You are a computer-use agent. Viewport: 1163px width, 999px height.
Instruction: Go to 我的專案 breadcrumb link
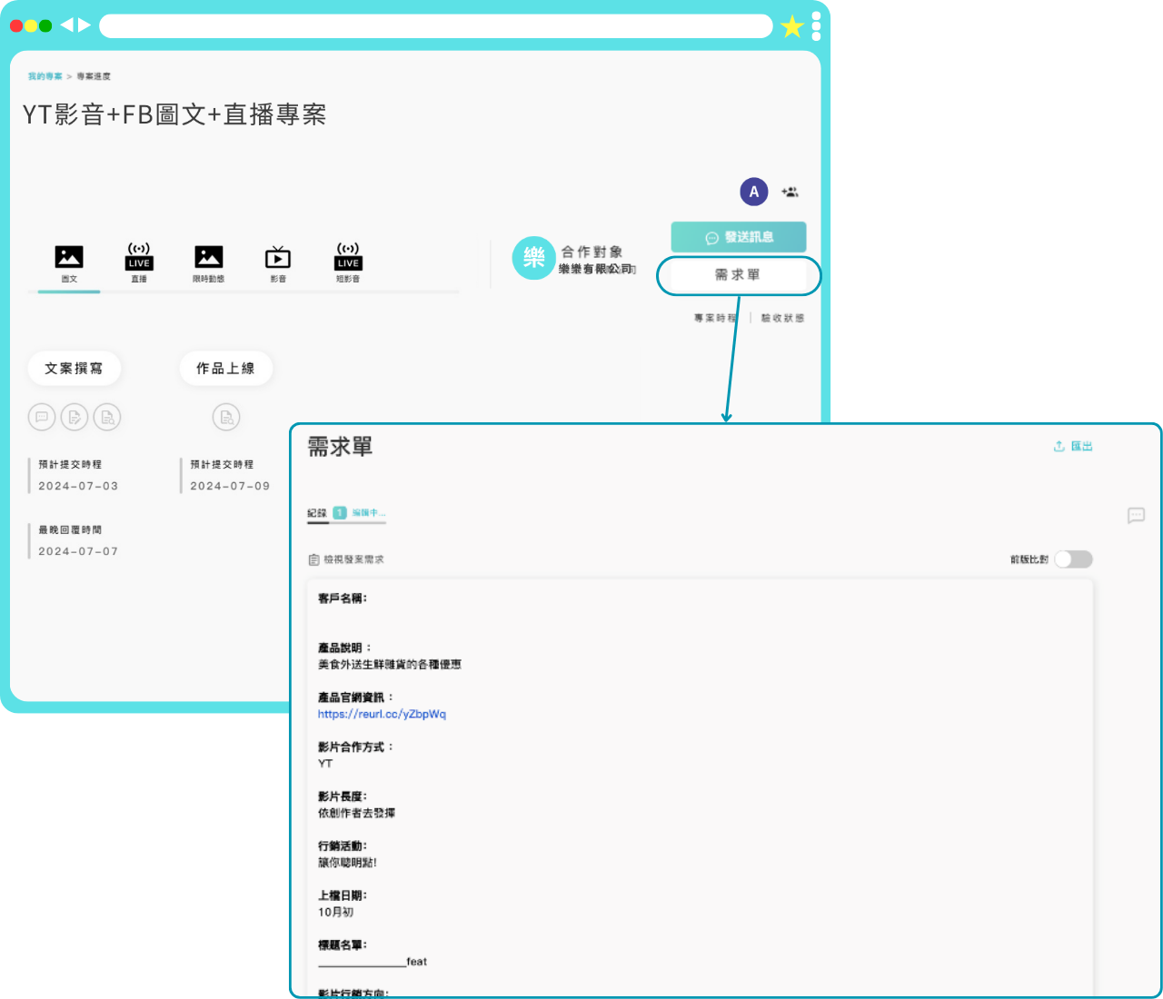[x=45, y=76]
